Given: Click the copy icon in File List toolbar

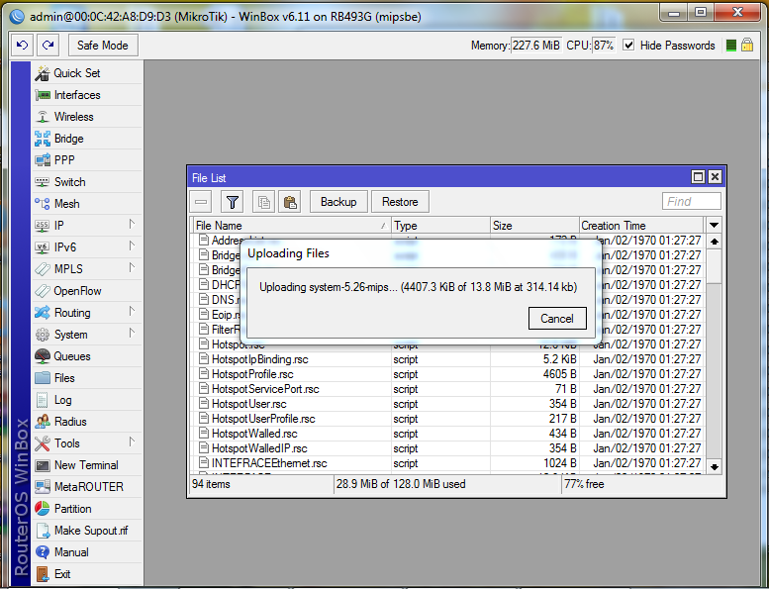Looking at the screenshot, I should [x=264, y=202].
